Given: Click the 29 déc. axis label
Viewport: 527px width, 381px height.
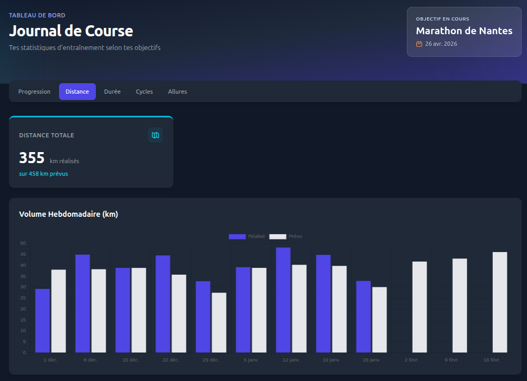Looking at the screenshot, I should [211, 360].
